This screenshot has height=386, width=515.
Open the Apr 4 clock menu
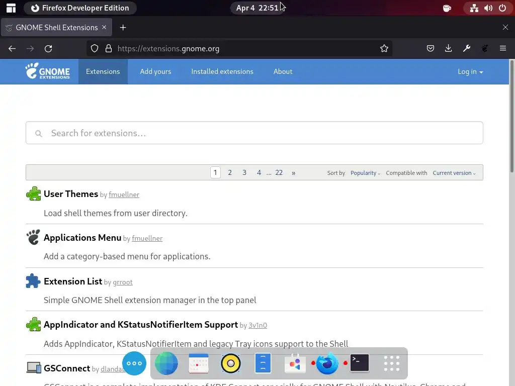[x=257, y=8]
